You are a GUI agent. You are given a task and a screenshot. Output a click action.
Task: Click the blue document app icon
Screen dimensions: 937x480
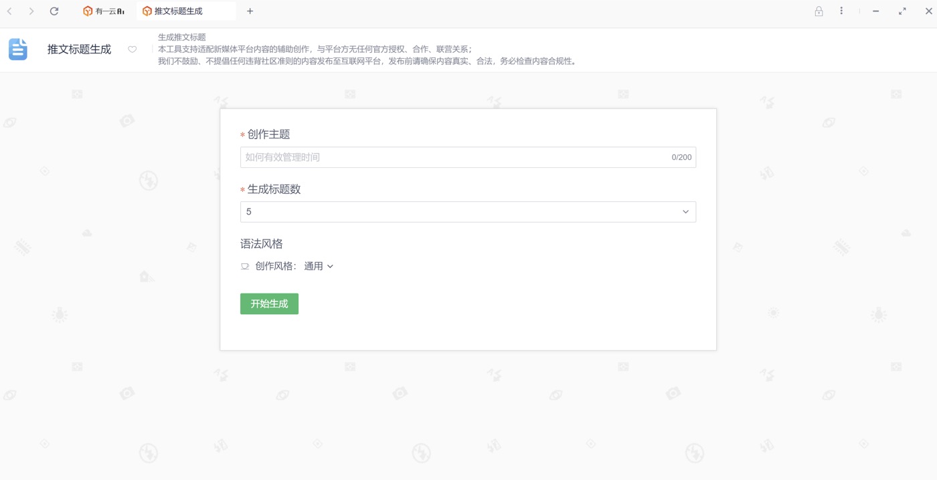coord(18,49)
